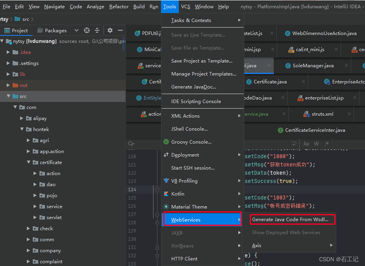Collapse the hontek package
The height and width of the screenshot is (266, 365).
[22, 129]
